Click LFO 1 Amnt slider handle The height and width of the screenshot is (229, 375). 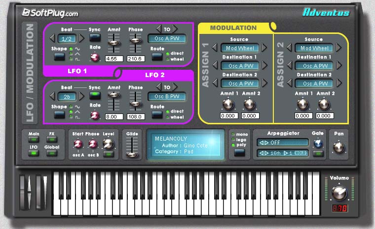[x=113, y=43]
